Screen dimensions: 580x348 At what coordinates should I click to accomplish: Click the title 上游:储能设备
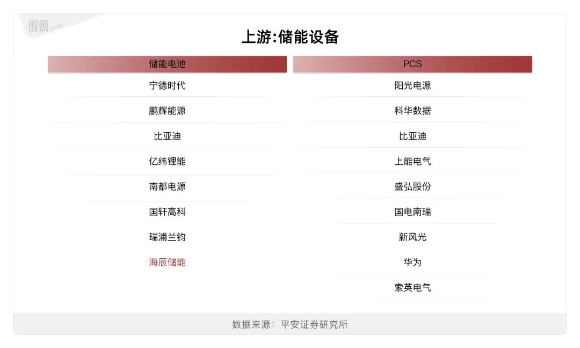click(x=290, y=37)
